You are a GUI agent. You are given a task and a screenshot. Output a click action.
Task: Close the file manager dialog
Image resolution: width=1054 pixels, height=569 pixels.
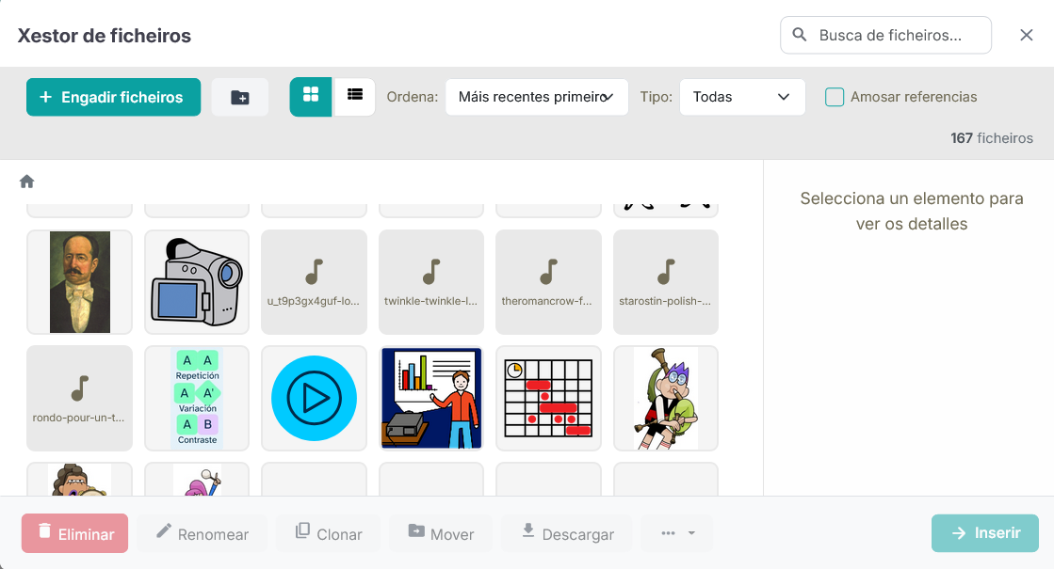click(1026, 35)
